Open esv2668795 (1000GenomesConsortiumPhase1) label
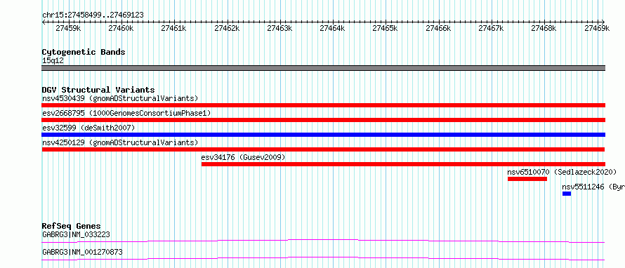 [126, 113]
